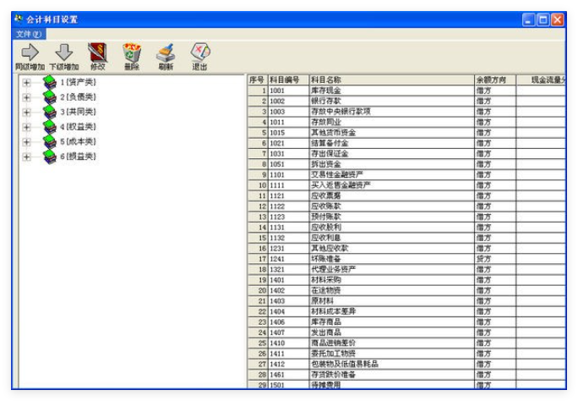Click the 借方 cell for account 1001
This screenshot has width=578, height=401.
(x=495, y=91)
